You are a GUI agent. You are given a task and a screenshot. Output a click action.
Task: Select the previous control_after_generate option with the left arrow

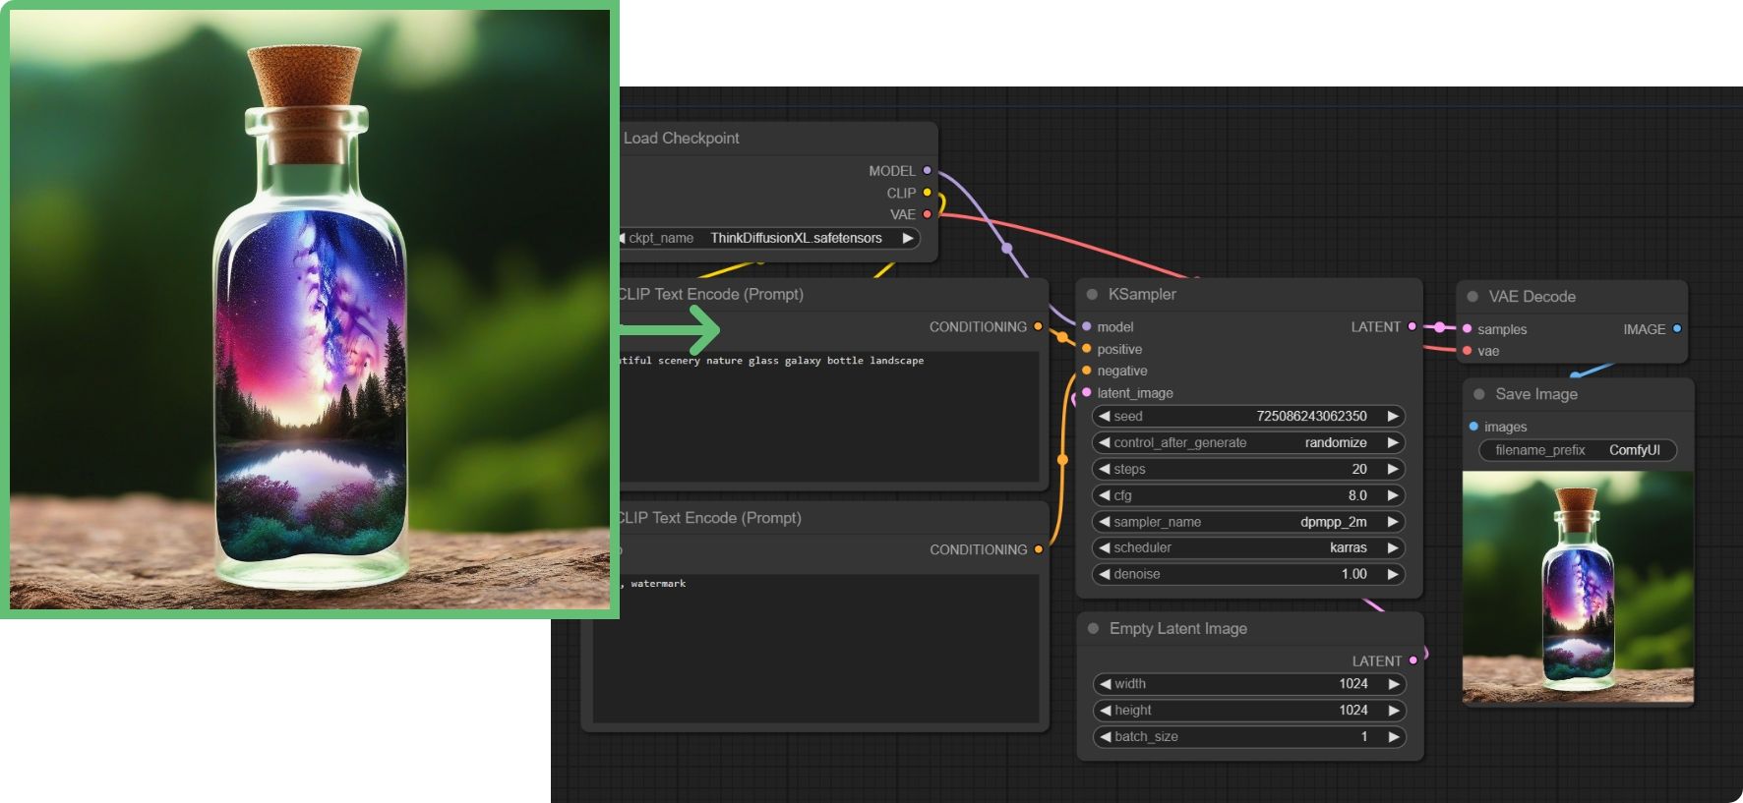coord(1105,443)
